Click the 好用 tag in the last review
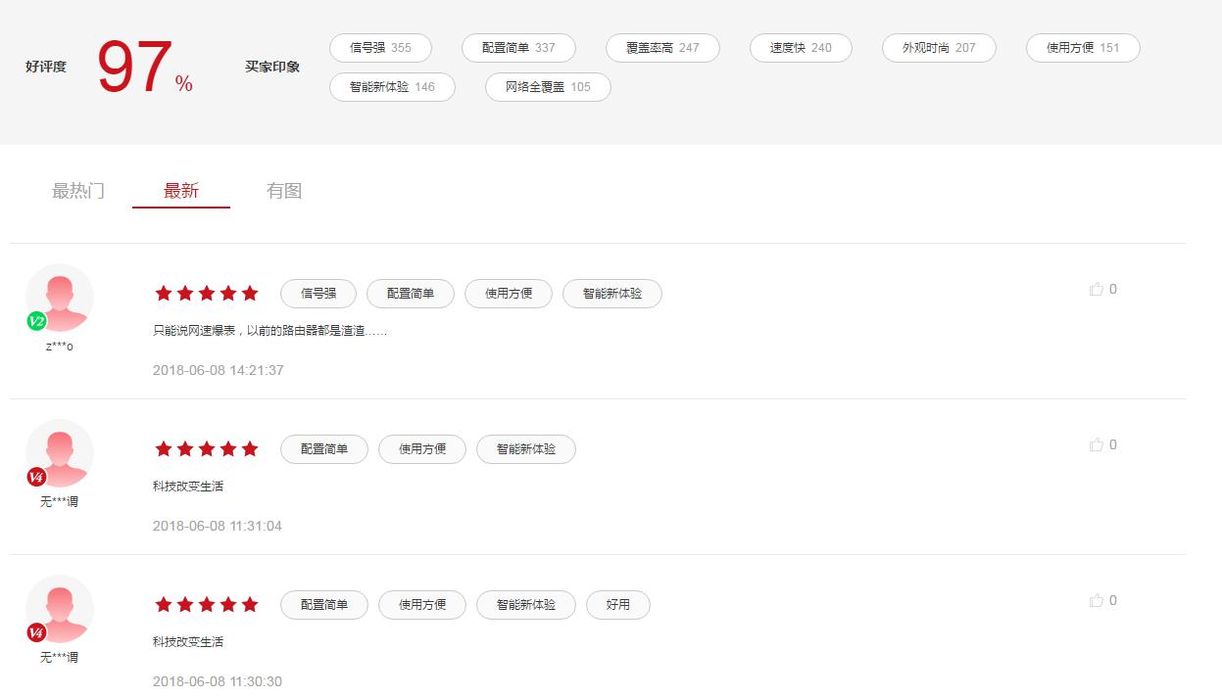The image size is (1222, 697). [x=618, y=605]
